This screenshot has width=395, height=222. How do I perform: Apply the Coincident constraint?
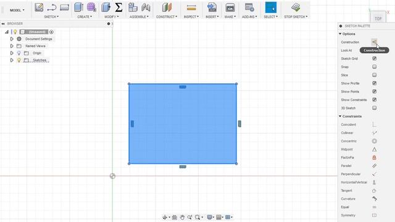coord(375,125)
